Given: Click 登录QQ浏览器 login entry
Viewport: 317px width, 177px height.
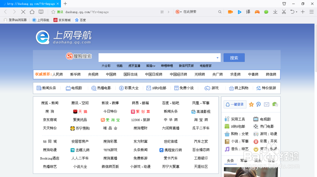Looking at the screenshot, I should point(15,20).
